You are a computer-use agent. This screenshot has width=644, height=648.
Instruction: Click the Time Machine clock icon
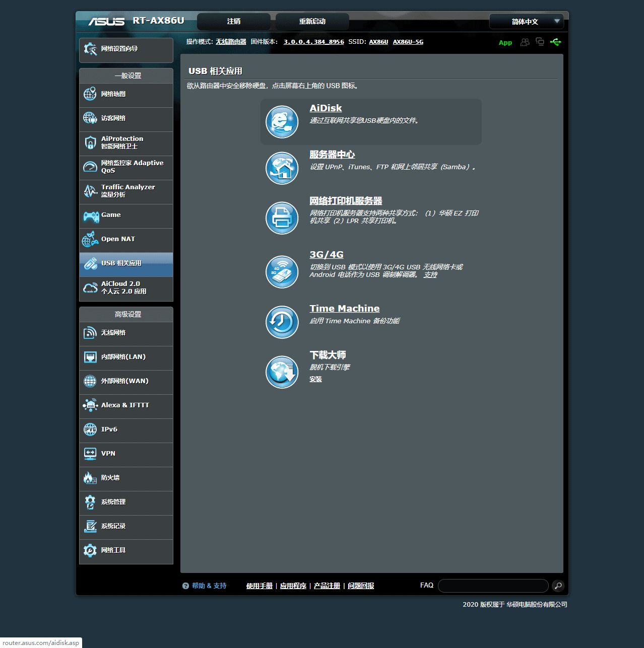pyautogui.click(x=282, y=322)
